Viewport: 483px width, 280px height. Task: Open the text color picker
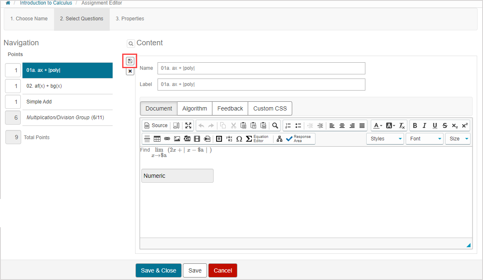click(377, 125)
